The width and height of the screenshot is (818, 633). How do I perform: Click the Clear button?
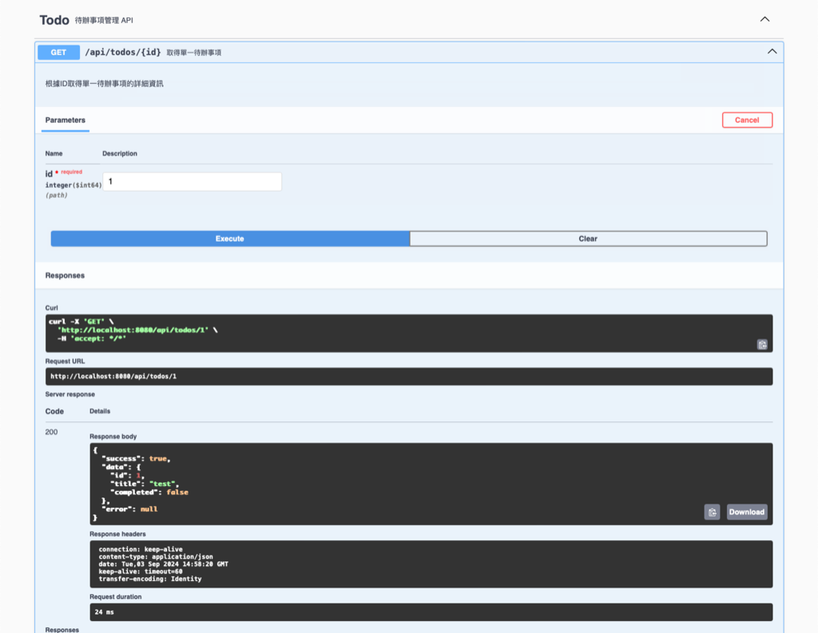[x=588, y=239]
